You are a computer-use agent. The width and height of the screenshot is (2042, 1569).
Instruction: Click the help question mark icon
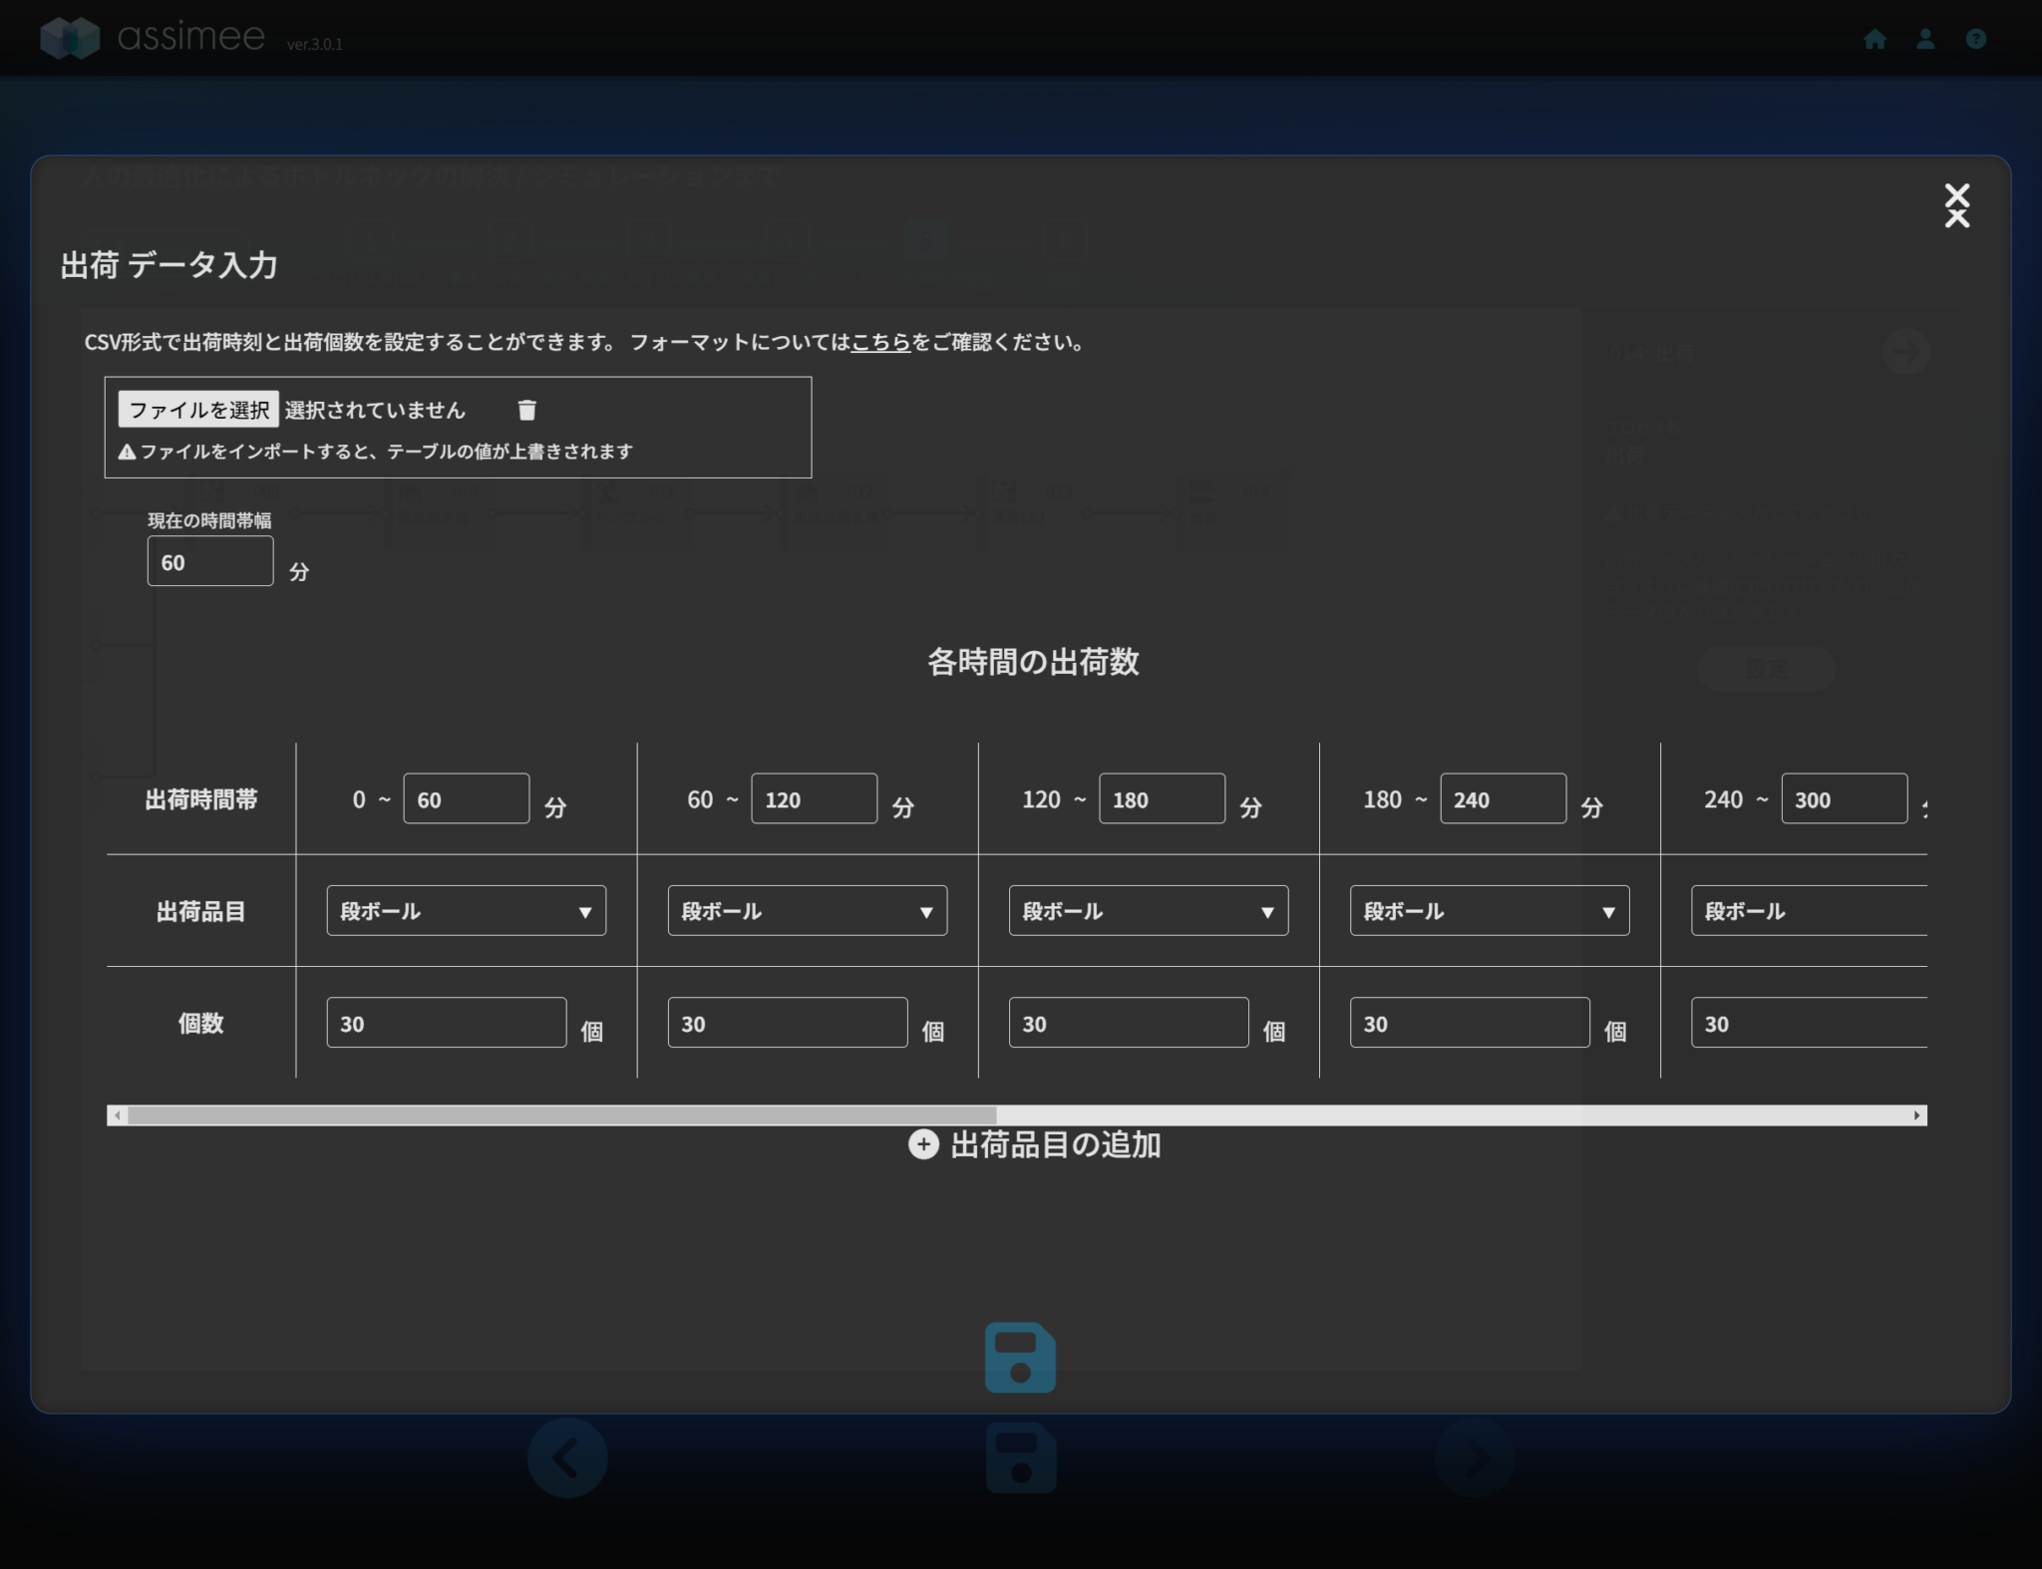coord(1975,39)
